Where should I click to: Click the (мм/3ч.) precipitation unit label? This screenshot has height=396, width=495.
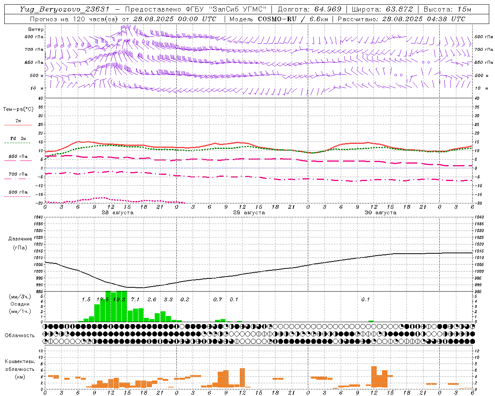tap(20, 297)
